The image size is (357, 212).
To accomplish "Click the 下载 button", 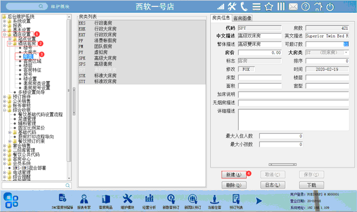I will click(x=312, y=185).
